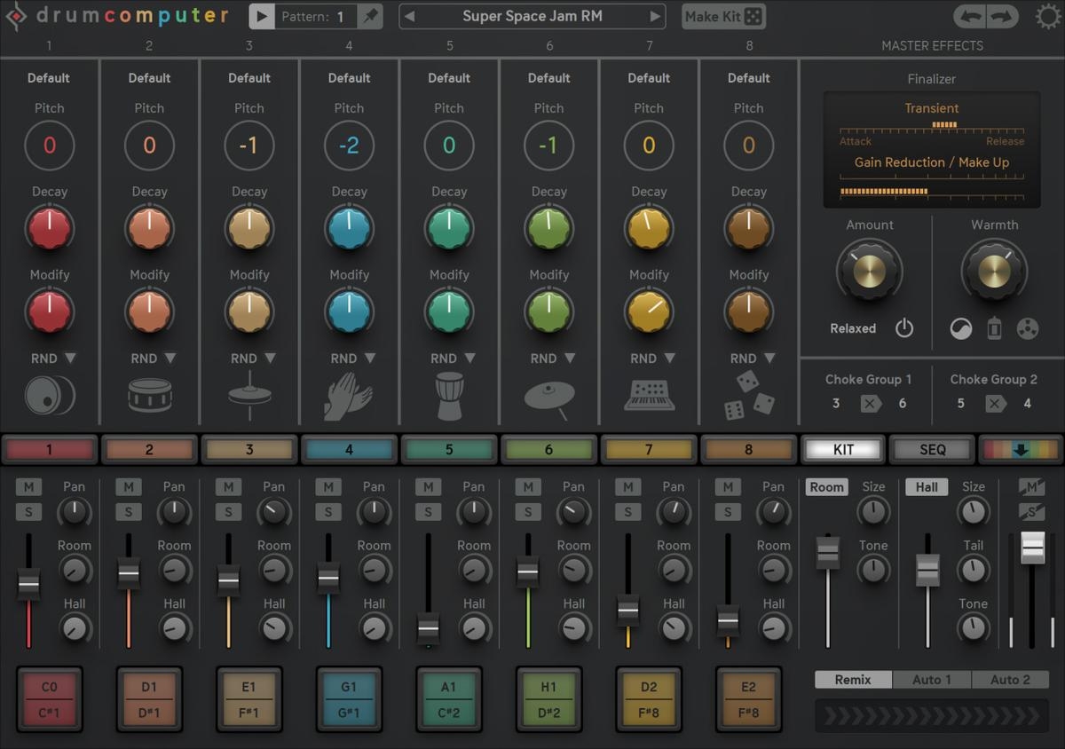The width and height of the screenshot is (1065, 749).
Task: Click the kick drum icon on channel 1
Action: 49,396
